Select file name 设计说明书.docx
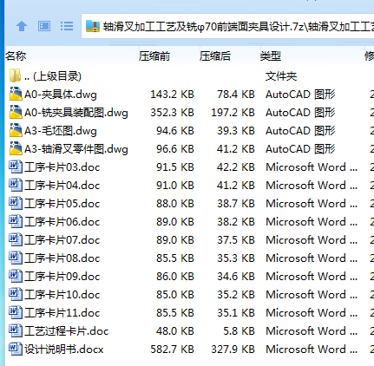 (x=64, y=350)
